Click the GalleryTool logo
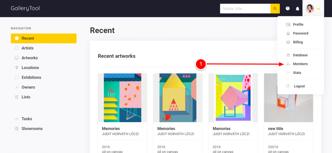 pyautogui.click(x=25, y=9)
